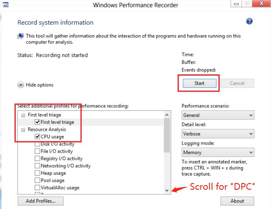Enable the Heap usage checkbox
Screen dimensions: 271x209
point(37,173)
